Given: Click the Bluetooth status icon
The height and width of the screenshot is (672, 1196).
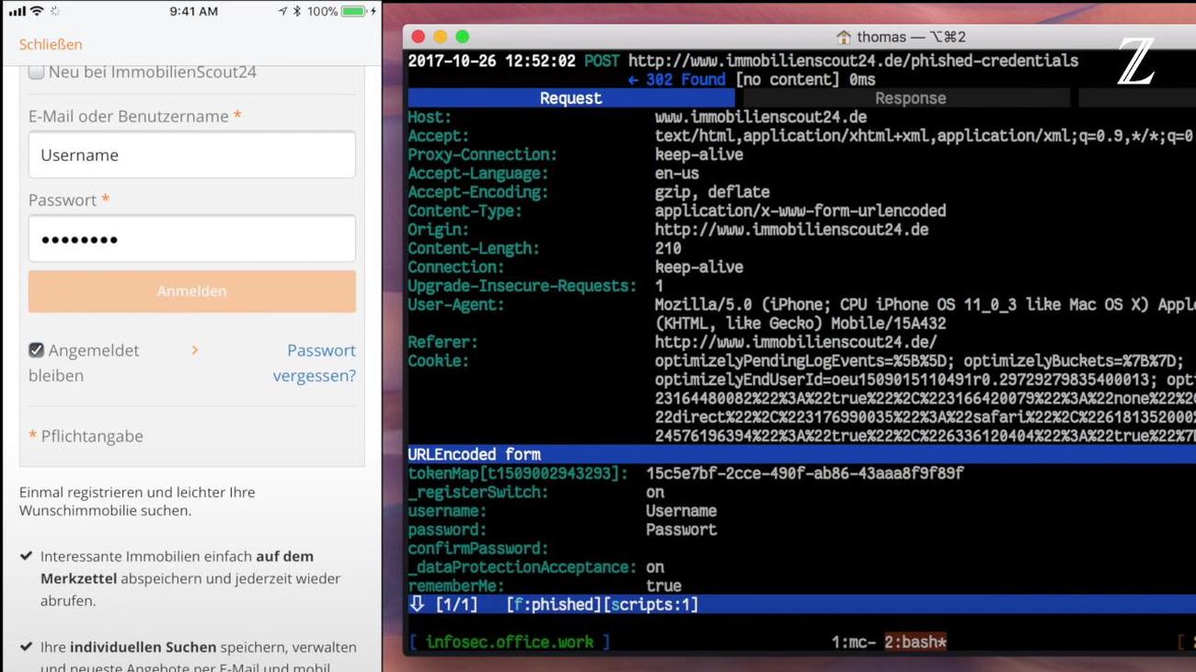Looking at the screenshot, I should [x=296, y=11].
